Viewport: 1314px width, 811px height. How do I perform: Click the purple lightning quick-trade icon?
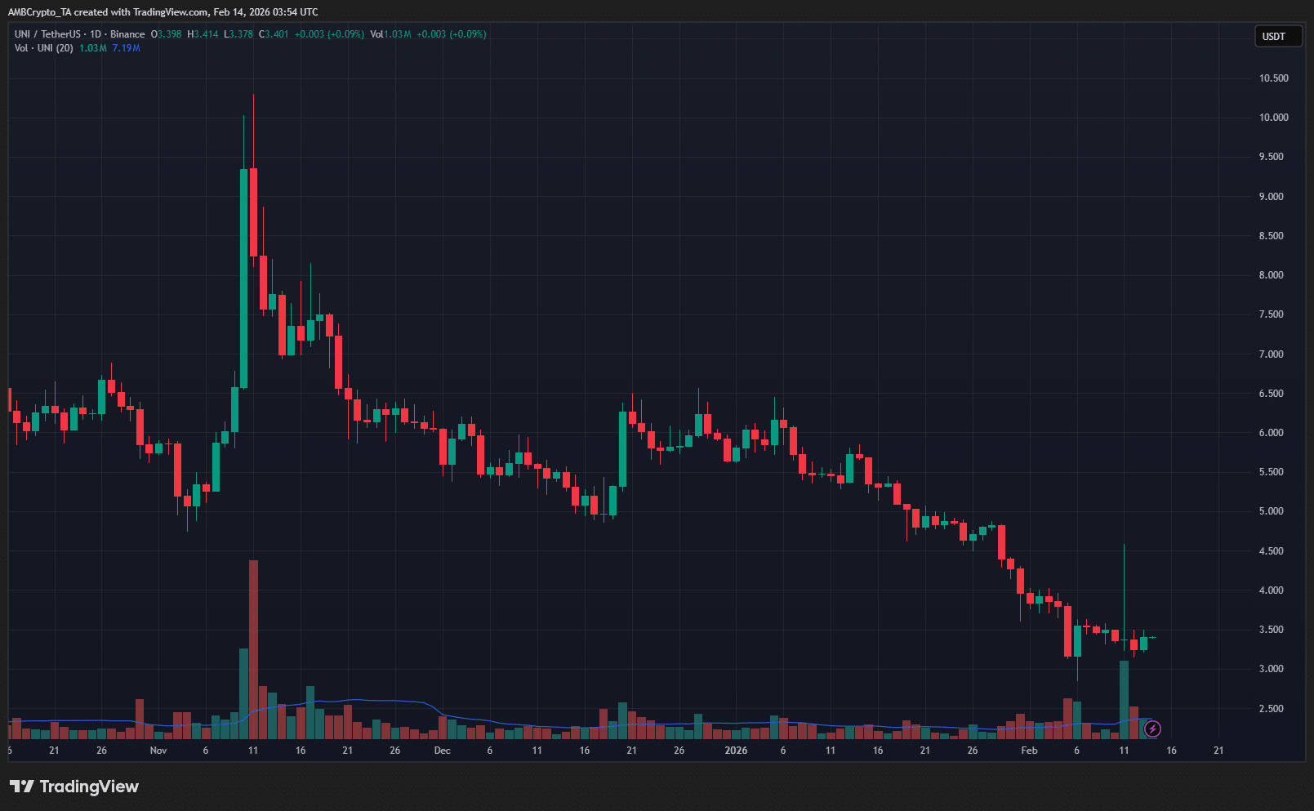pos(1153,729)
